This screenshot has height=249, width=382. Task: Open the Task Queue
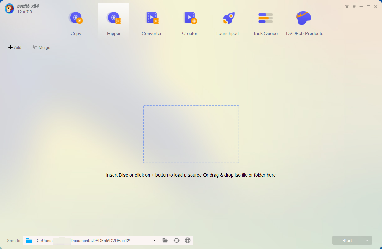[x=265, y=22]
